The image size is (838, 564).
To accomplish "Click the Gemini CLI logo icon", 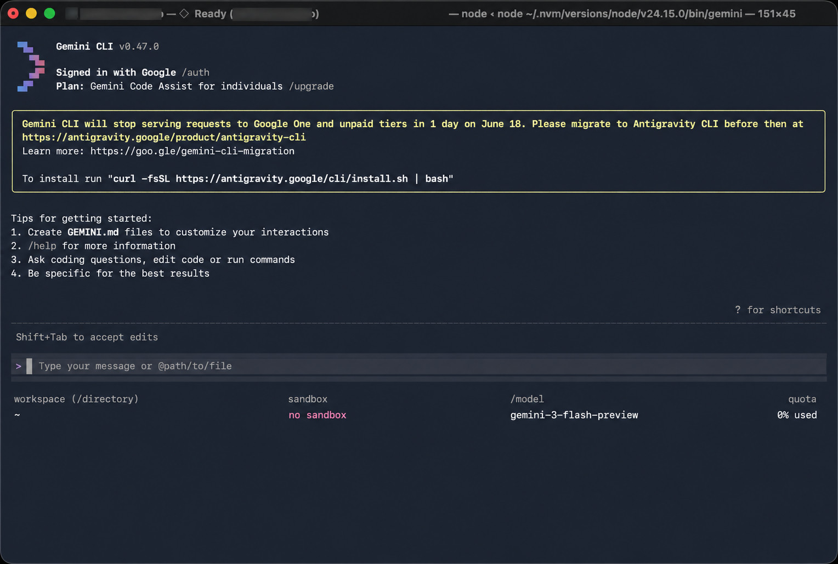I will pos(31,66).
